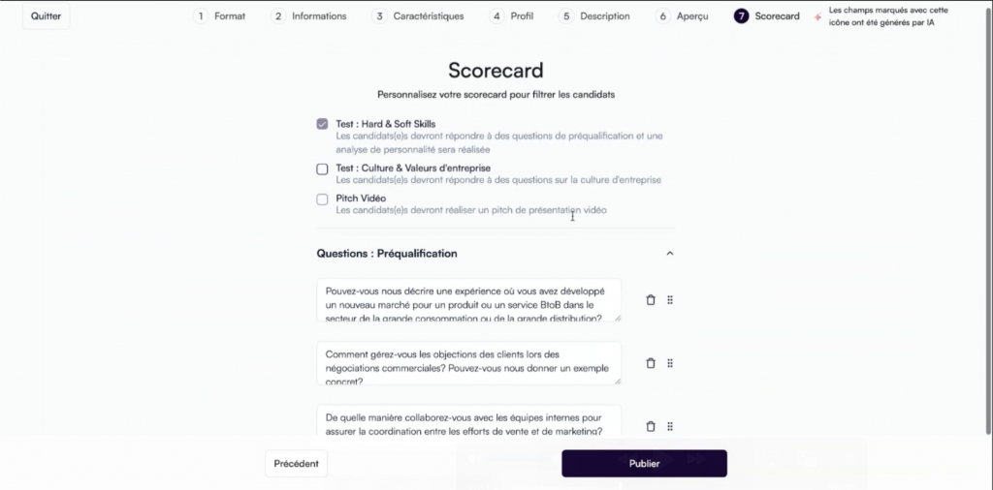Uncheck Test : Hard & Soft Skills
The height and width of the screenshot is (490, 993).
[x=322, y=124]
